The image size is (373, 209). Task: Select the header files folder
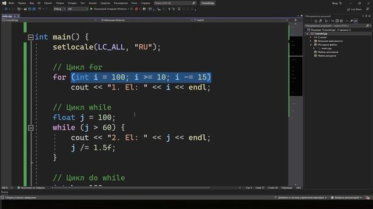tap(326, 52)
